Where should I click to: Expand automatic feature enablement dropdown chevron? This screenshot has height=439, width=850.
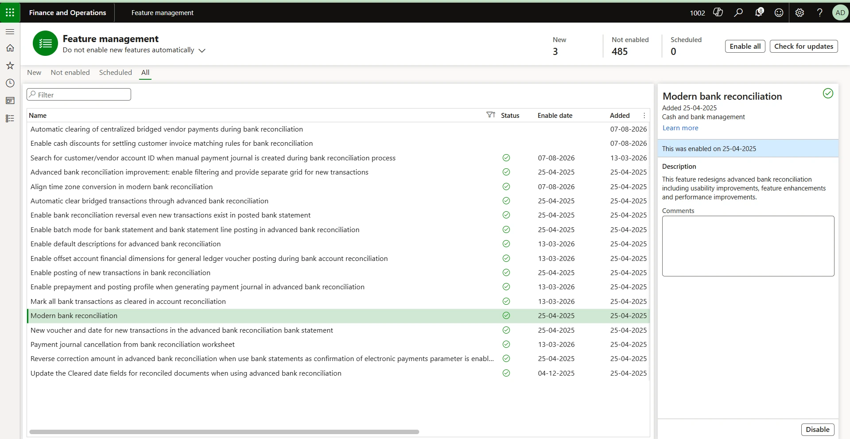pos(202,51)
